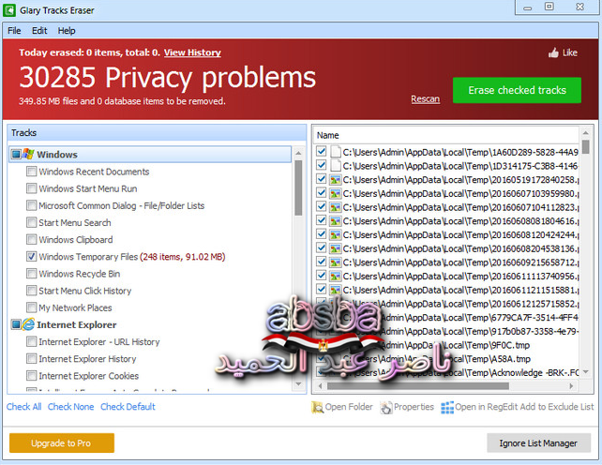Click Check Default link

coord(128,407)
